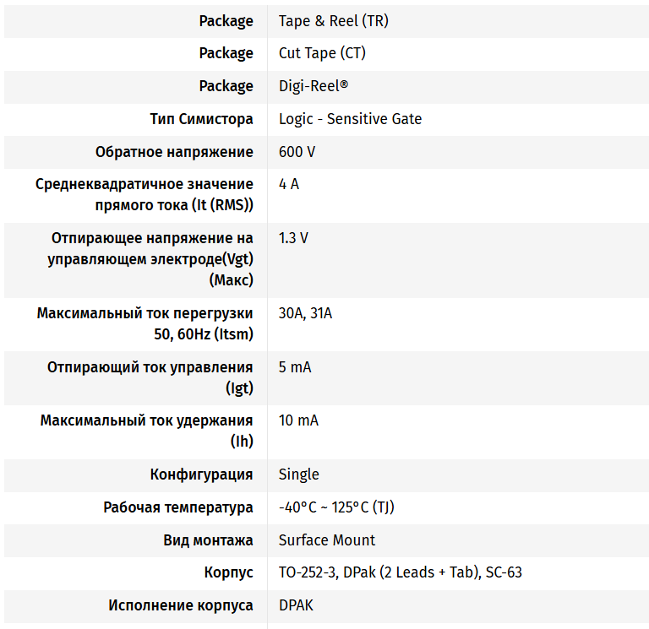Select the Конфигурация label
This screenshot has width=649, height=629.
pyautogui.click(x=201, y=474)
